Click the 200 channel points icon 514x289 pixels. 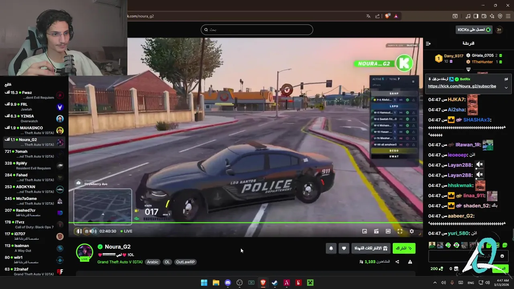tap(441, 269)
